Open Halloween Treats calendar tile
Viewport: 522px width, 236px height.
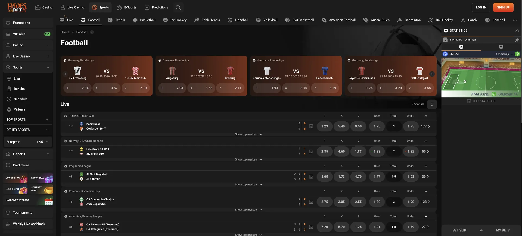coord(29,200)
